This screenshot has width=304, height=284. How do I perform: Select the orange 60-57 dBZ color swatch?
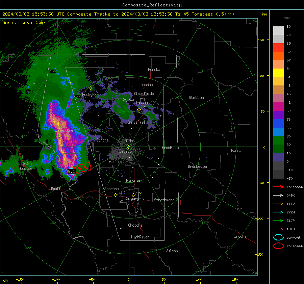coord(278,56)
